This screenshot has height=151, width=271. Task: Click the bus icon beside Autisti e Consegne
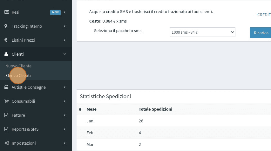point(6,87)
